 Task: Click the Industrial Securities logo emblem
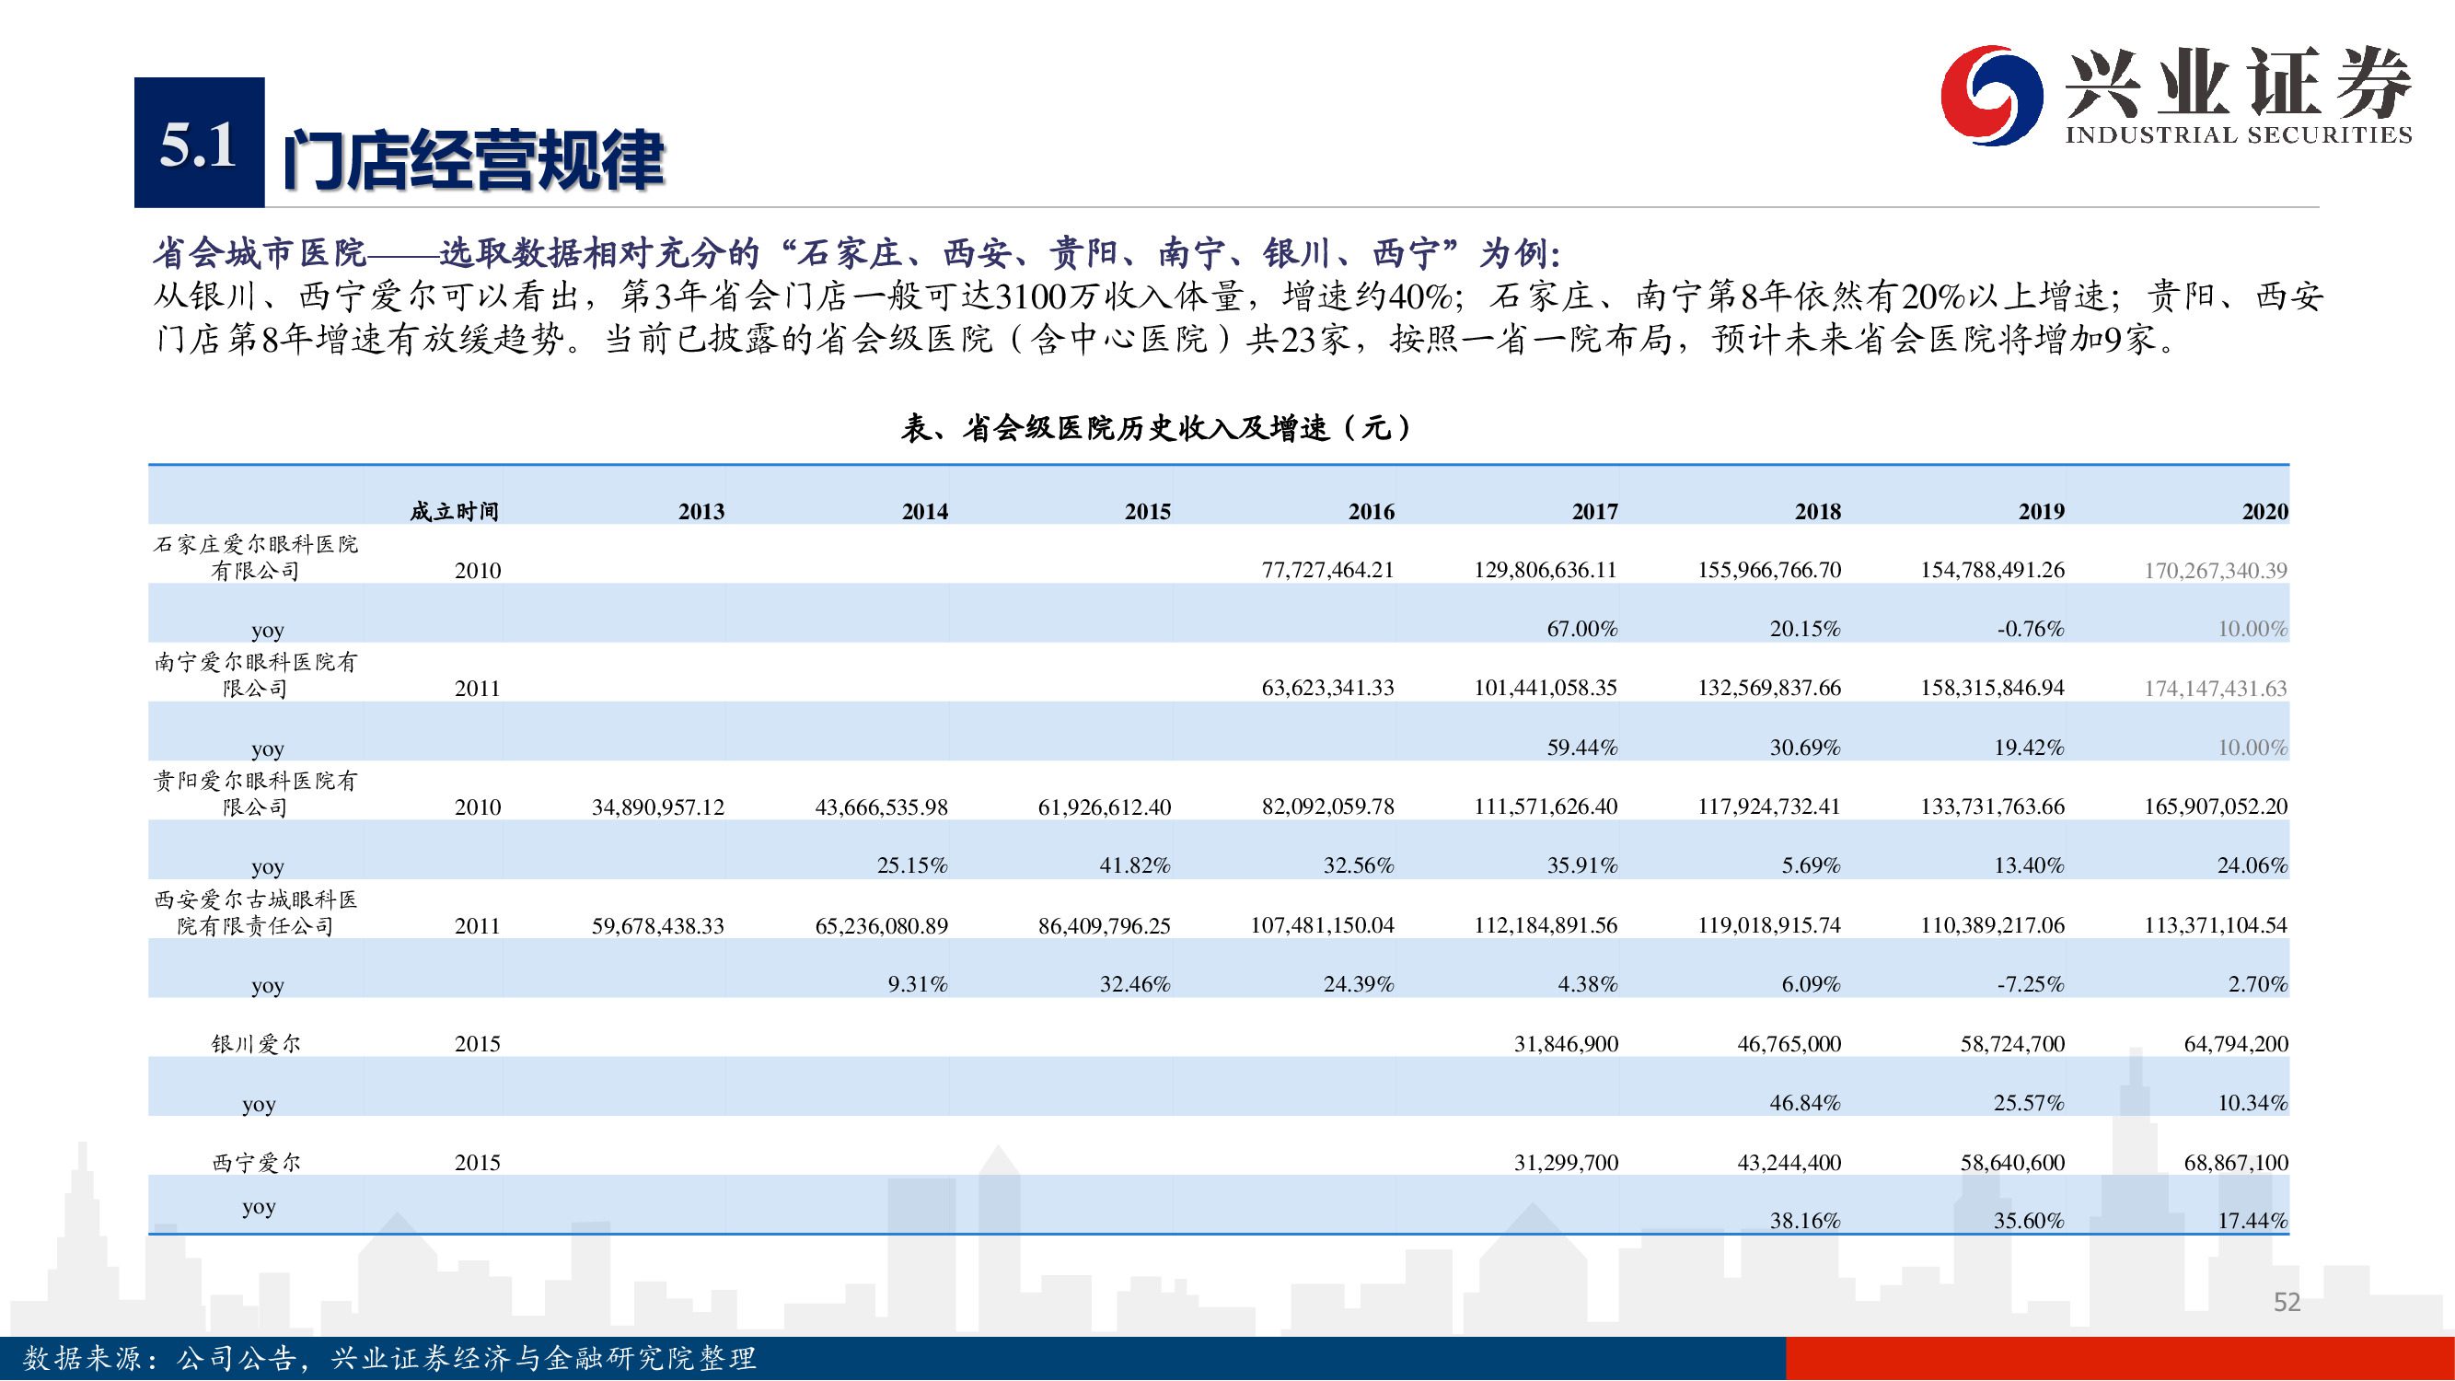[1991, 96]
